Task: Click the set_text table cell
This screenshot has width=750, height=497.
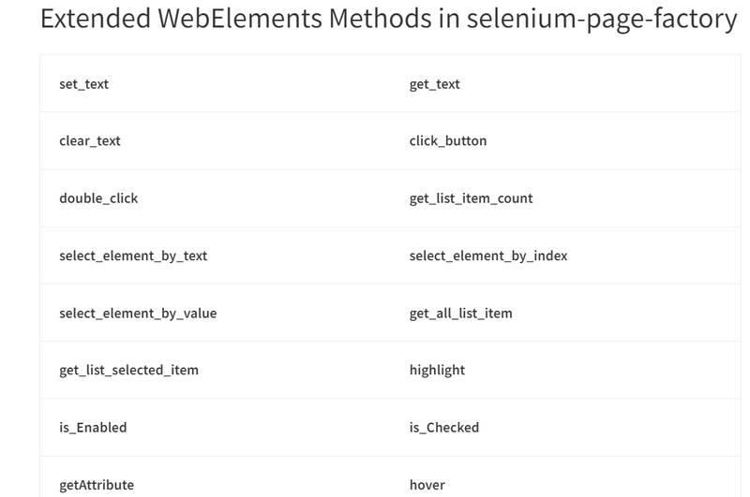Action: coord(83,84)
